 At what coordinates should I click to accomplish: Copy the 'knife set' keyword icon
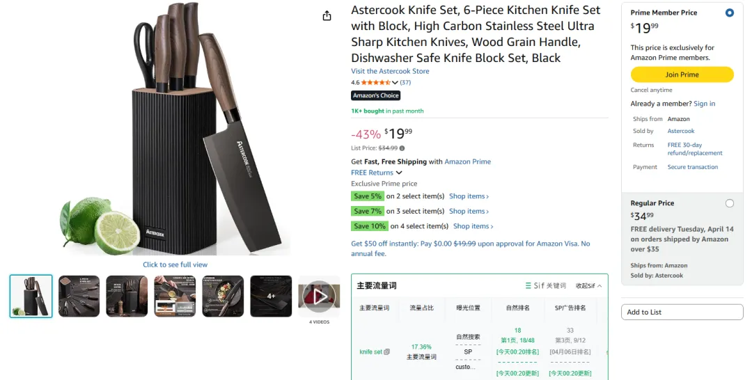387,352
